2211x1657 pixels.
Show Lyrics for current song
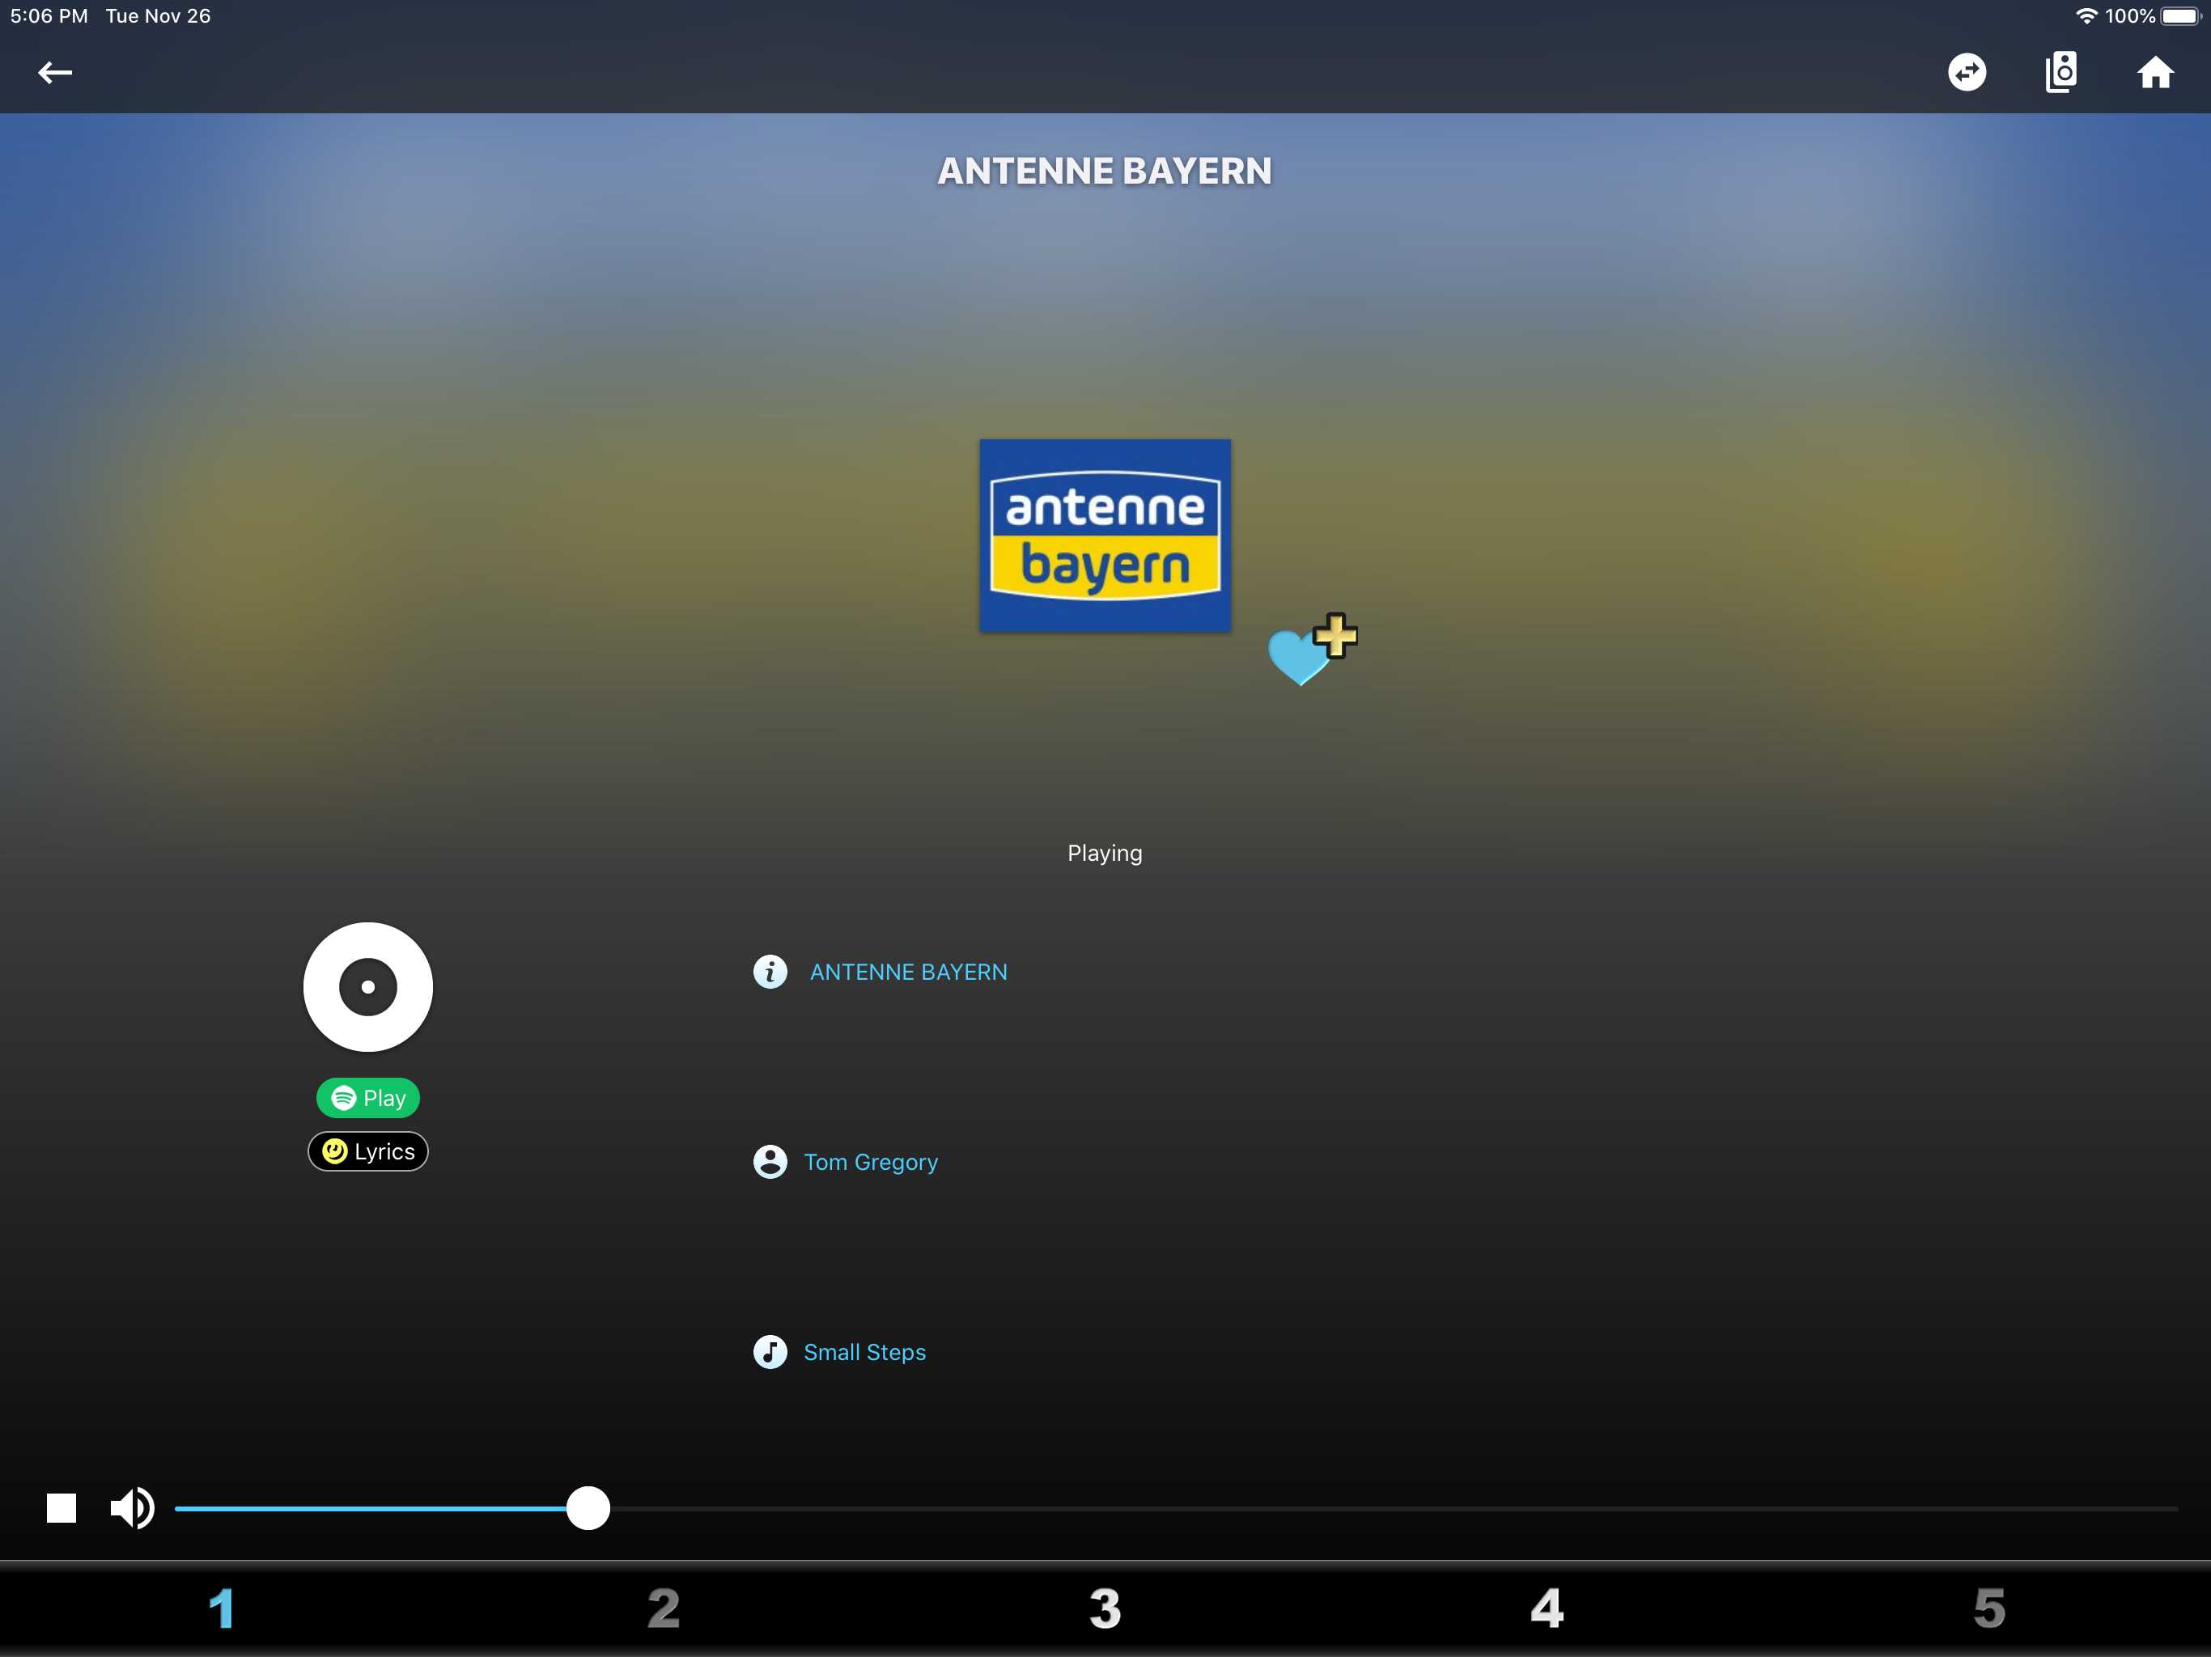pyautogui.click(x=368, y=1151)
